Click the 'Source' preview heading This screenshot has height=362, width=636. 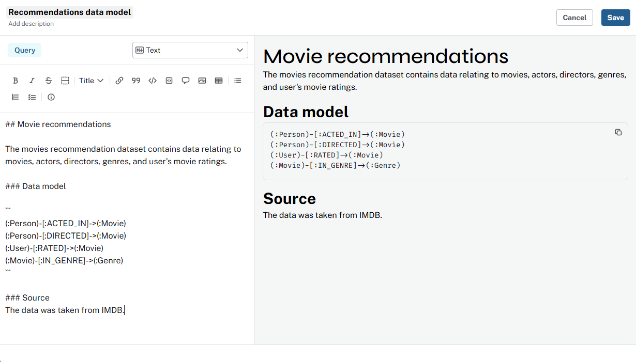pos(290,198)
